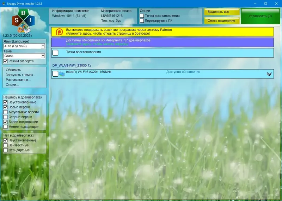Click Обновить in the side menu
282x201 pixels.
13,70
